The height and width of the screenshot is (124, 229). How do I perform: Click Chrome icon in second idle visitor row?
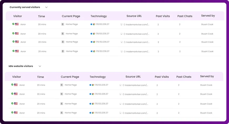click(x=93, y=94)
